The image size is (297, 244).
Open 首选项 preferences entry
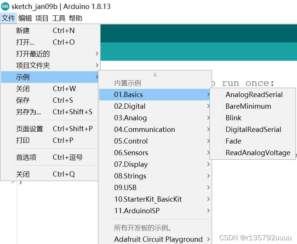tap(50, 157)
